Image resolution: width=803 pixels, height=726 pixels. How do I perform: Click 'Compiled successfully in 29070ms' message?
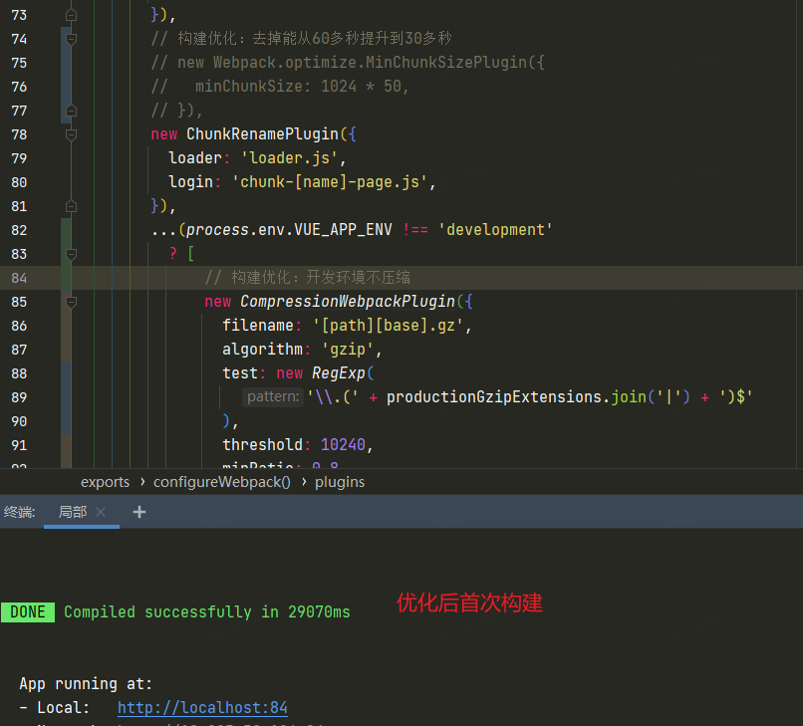click(207, 612)
